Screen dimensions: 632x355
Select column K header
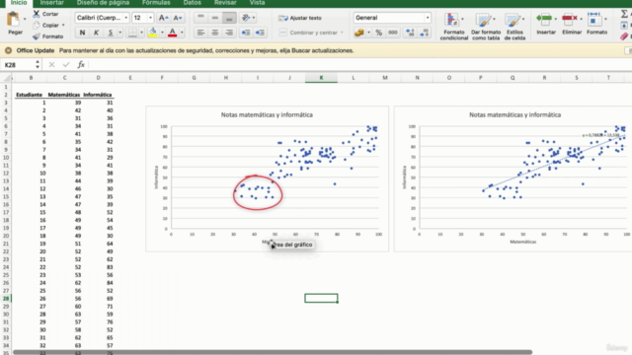click(x=321, y=78)
